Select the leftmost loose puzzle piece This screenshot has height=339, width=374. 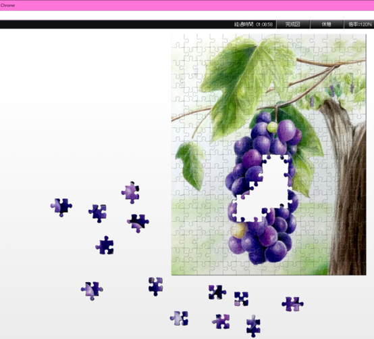pyautogui.click(x=61, y=207)
